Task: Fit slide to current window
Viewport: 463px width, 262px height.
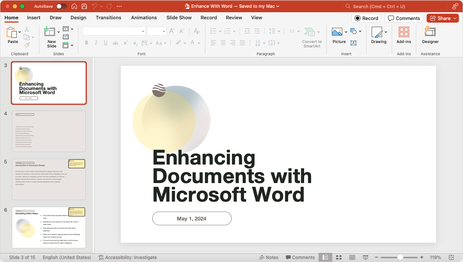Action: 451,258
